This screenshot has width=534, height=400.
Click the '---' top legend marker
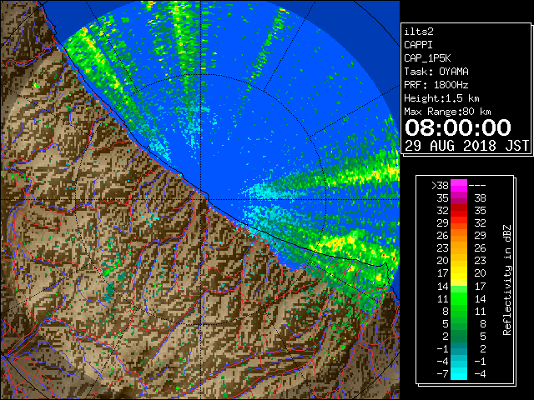[477, 185]
